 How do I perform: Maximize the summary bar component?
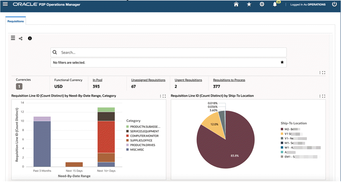pos(324,73)
